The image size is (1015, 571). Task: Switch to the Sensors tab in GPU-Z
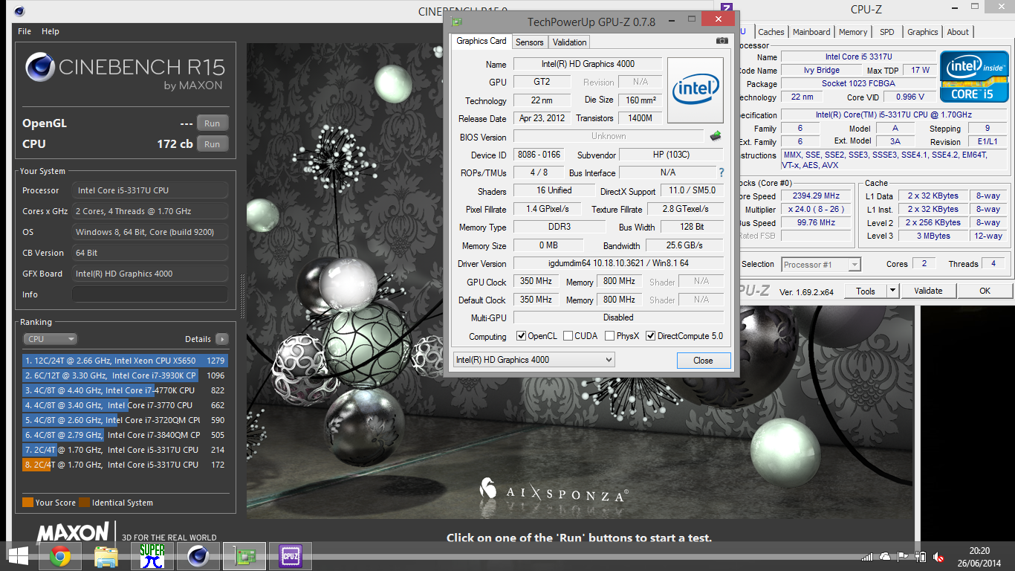coord(530,42)
